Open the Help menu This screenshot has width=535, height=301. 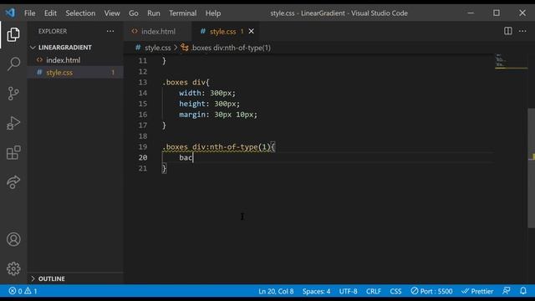pos(213,13)
